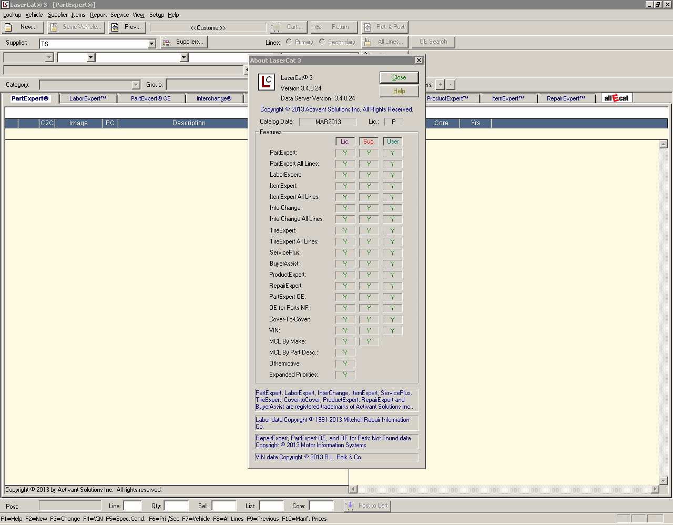Click the Post to Cart button
Viewport: 673px width, 525px height.
point(368,506)
